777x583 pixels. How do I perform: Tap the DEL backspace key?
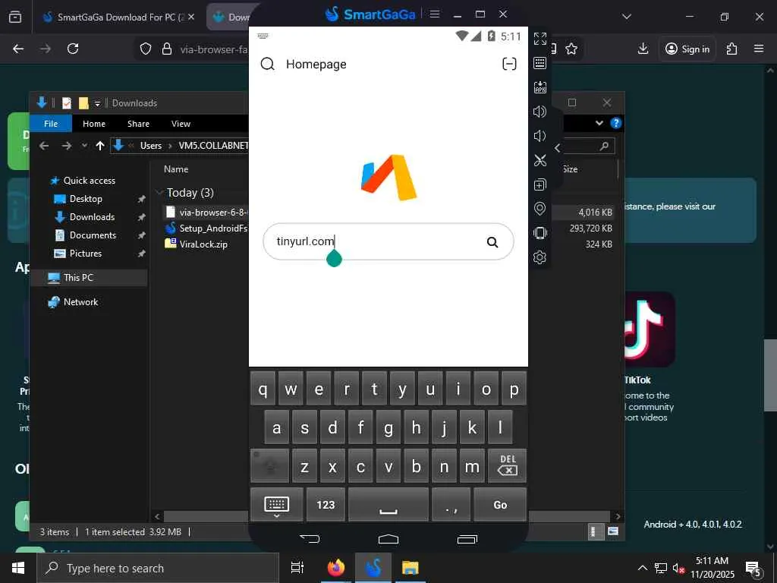[507, 465]
